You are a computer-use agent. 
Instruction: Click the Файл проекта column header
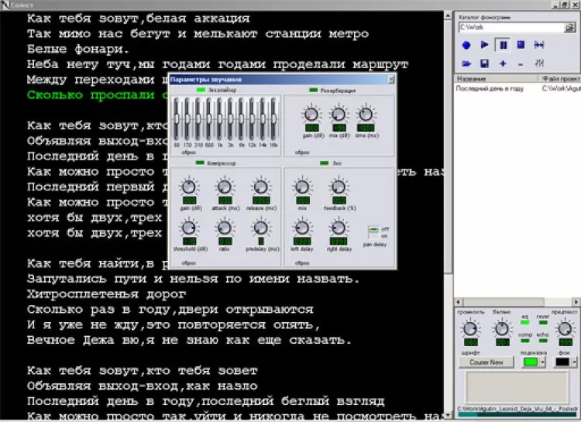click(x=559, y=78)
